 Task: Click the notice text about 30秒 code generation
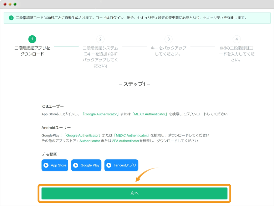pyautogui.click(x=131, y=18)
